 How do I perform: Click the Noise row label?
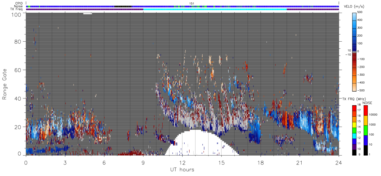tap(19, 6)
